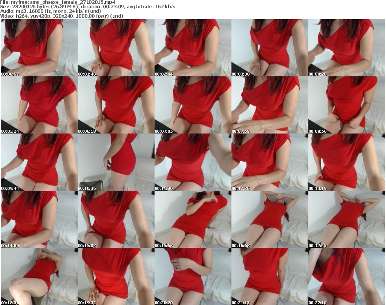Click the thumbnail timestamped 00:09:44
Image resolution: width=386 pixels, height=305 pixels.
tap(39, 162)
